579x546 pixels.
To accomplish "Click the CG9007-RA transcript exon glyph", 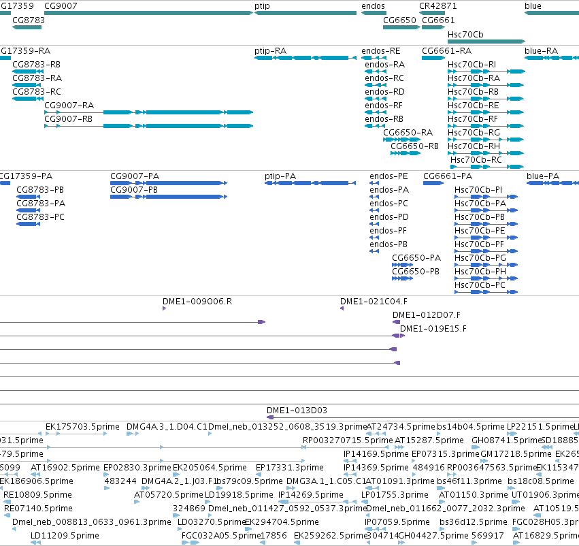I will (148, 112).
